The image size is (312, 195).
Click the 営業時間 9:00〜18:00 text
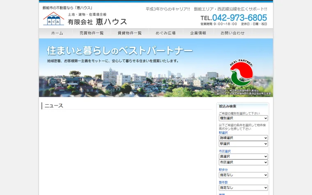pos(219,24)
